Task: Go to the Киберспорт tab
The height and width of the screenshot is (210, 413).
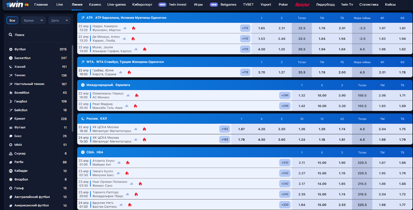Action: (x=142, y=4)
